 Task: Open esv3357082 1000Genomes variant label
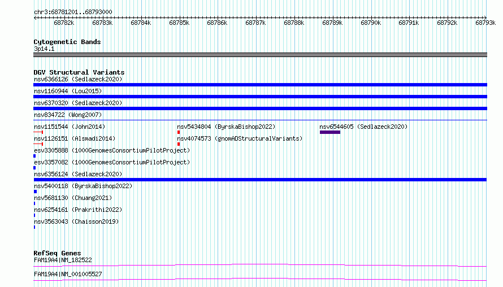(112, 162)
